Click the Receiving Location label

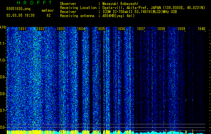(x=78, y=8)
